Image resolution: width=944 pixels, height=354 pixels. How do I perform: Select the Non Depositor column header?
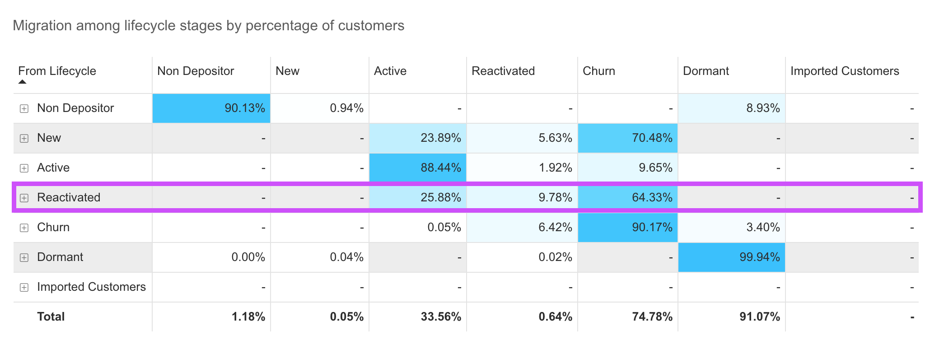tap(196, 71)
